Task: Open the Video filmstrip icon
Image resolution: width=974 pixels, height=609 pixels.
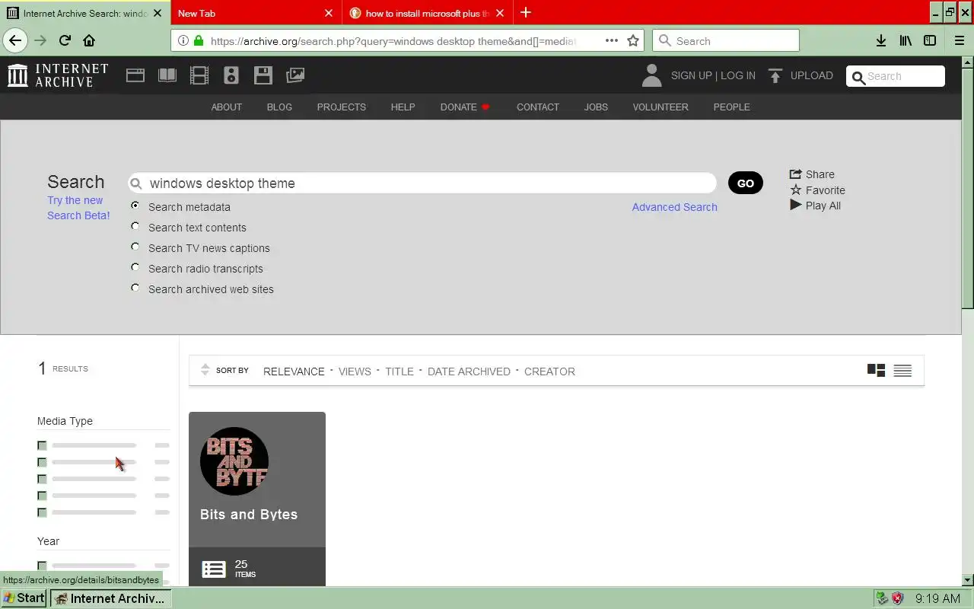Action: tap(199, 75)
